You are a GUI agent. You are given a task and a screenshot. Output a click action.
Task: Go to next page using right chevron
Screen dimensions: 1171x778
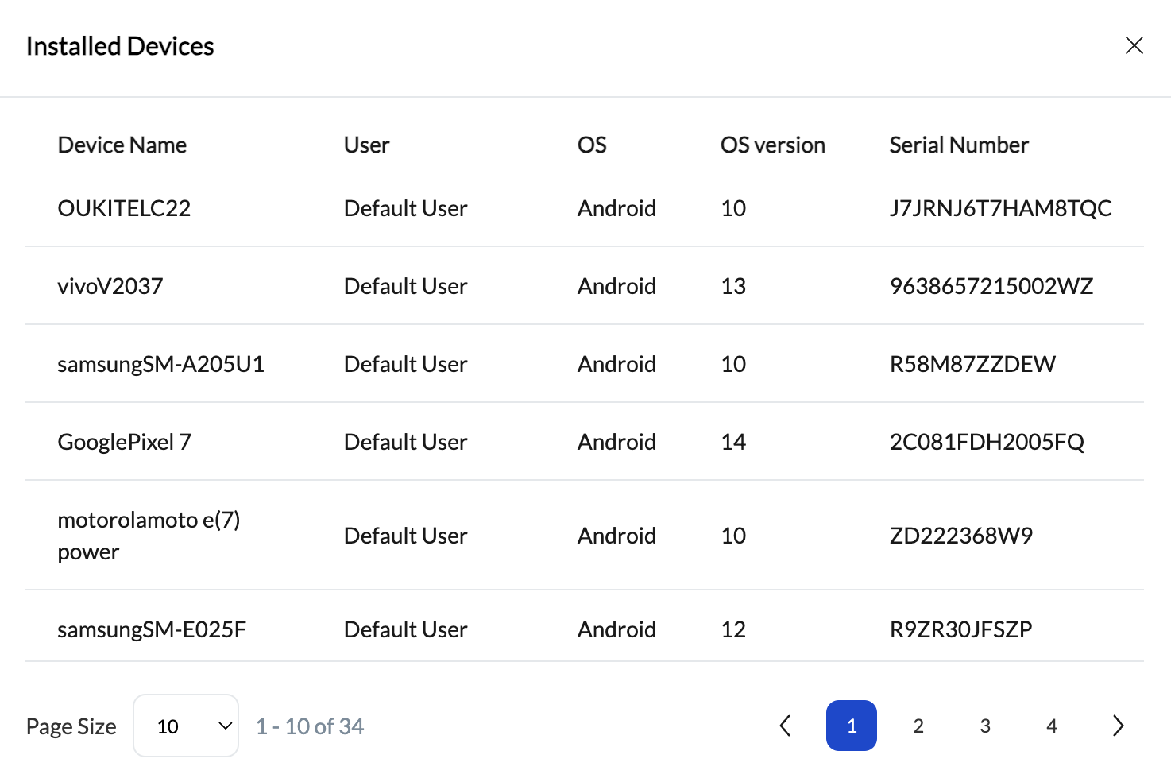tap(1119, 726)
